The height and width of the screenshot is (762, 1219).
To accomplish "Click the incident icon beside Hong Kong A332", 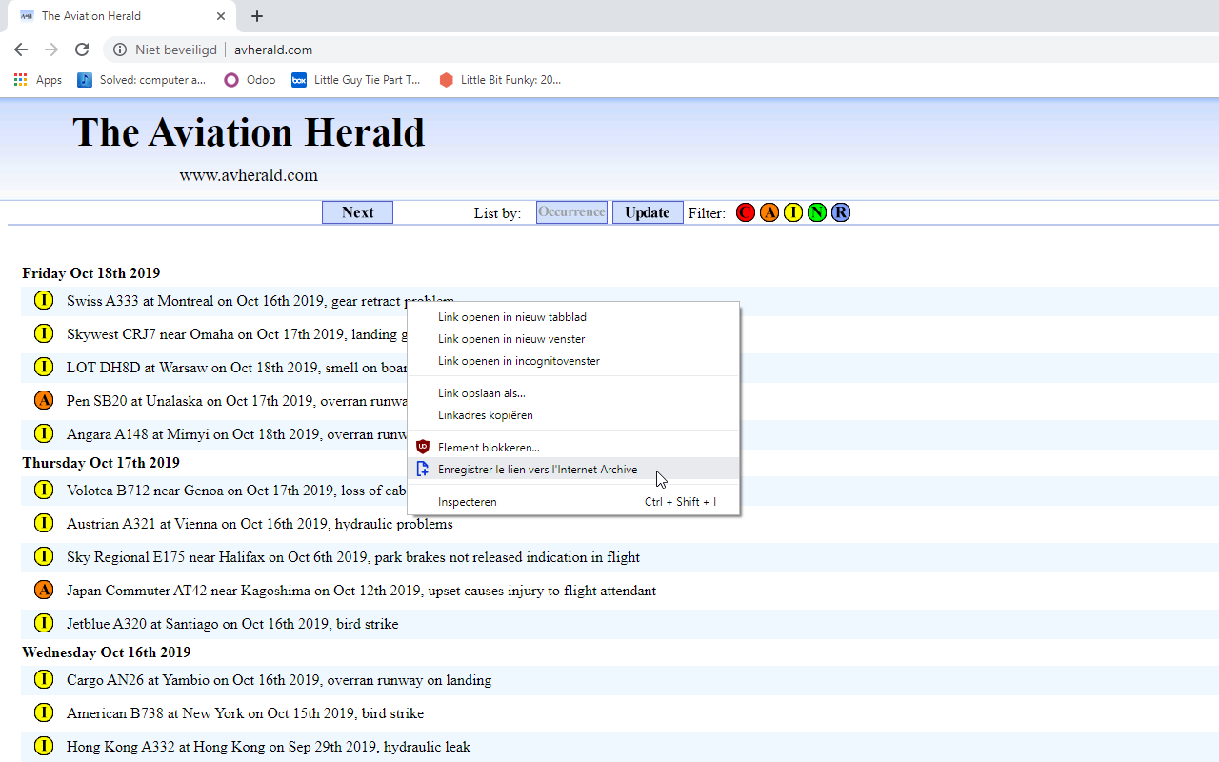I will click(x=43, y=747).
